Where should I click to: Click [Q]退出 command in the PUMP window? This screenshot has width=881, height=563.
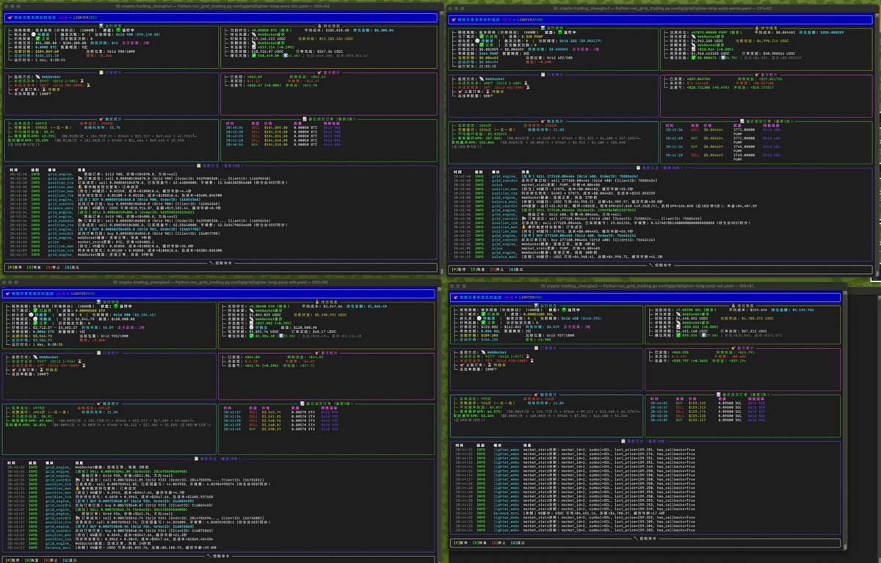(515, 269)
